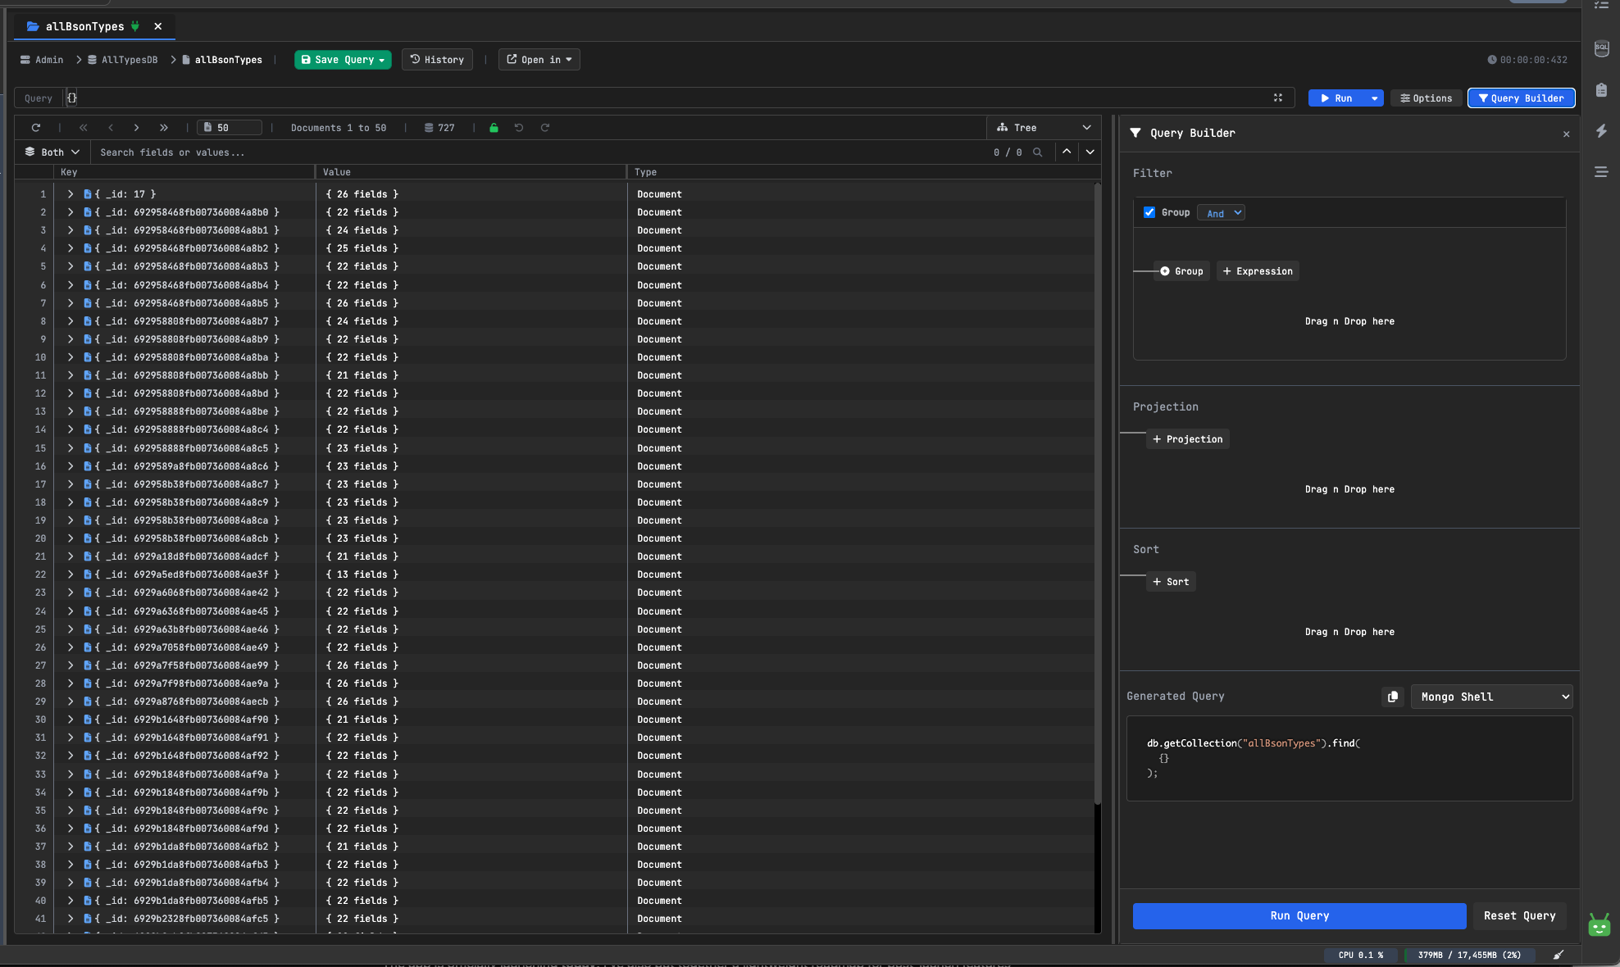Image resolution: width=1620 pixels, height=967 pixels.
Task: Click the green unlock edit icon
Action: click(x=494, y=128)
